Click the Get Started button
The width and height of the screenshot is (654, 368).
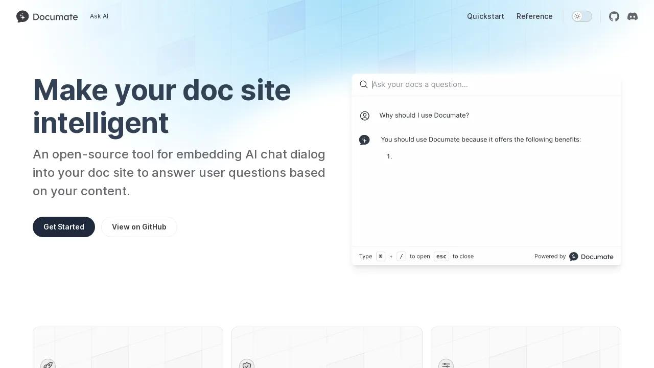click(x=64, y=227)
